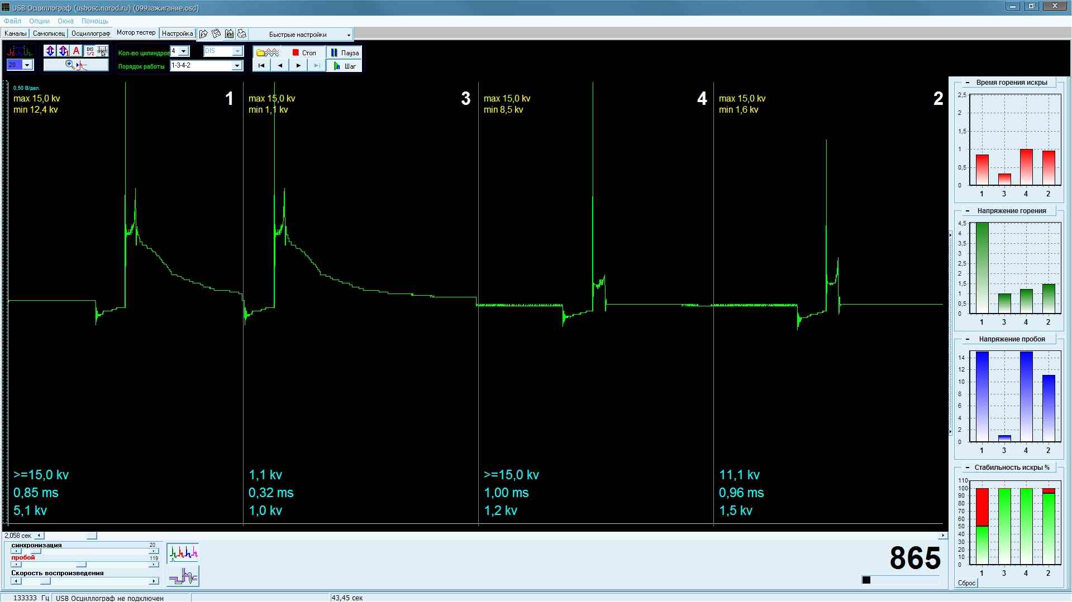Image resolution: width=1072 pixels, height=602 pixels.
Task: Increase пробой with right arrow
Action: pos(154,565)
